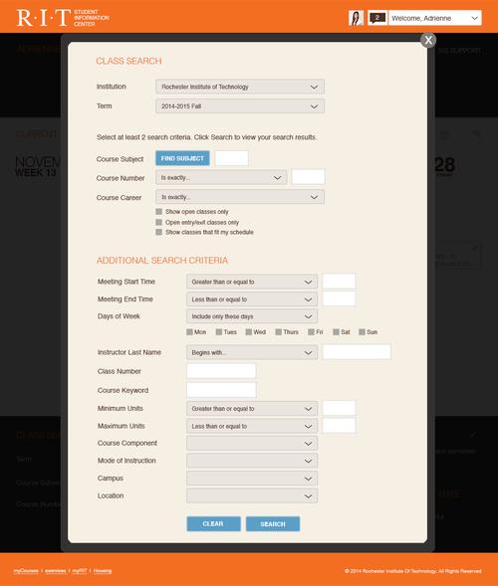Open the Course Component dropdown

tap(252, 444)
